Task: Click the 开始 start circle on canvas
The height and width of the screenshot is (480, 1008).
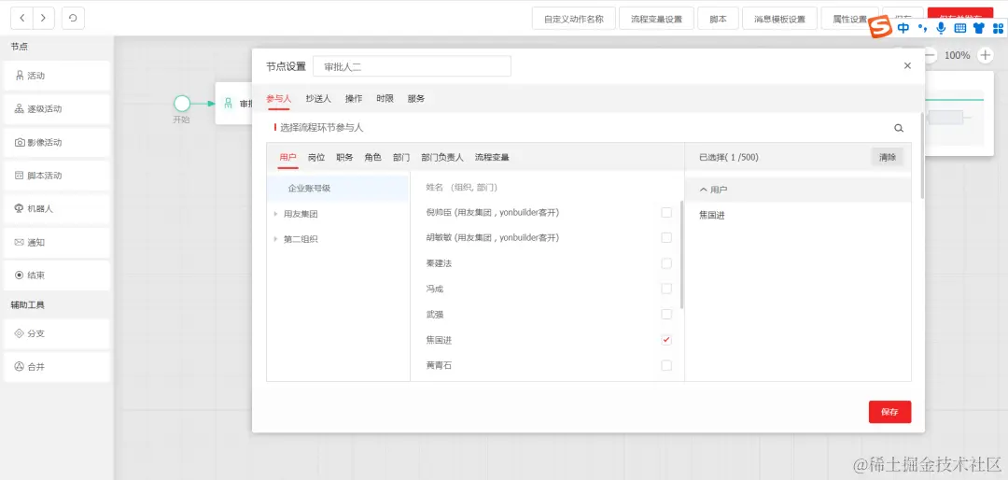Action: click(182, 103)
